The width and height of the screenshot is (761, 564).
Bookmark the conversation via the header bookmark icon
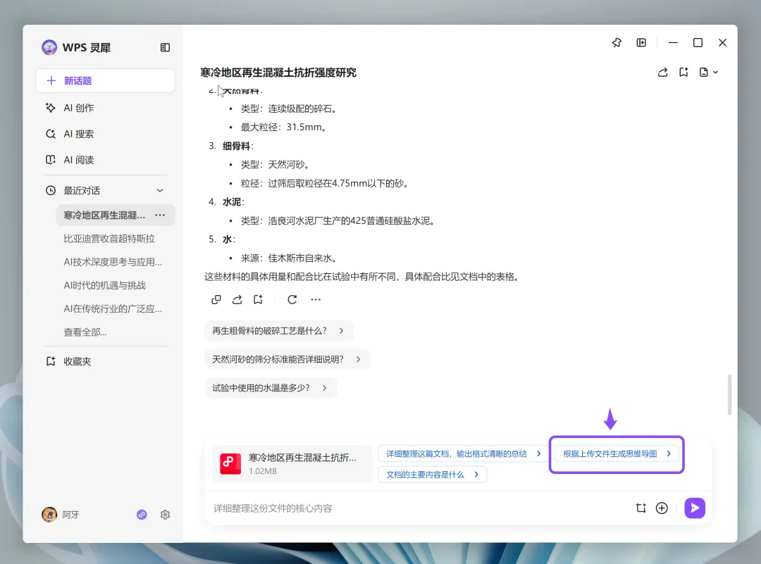(683, 73)
